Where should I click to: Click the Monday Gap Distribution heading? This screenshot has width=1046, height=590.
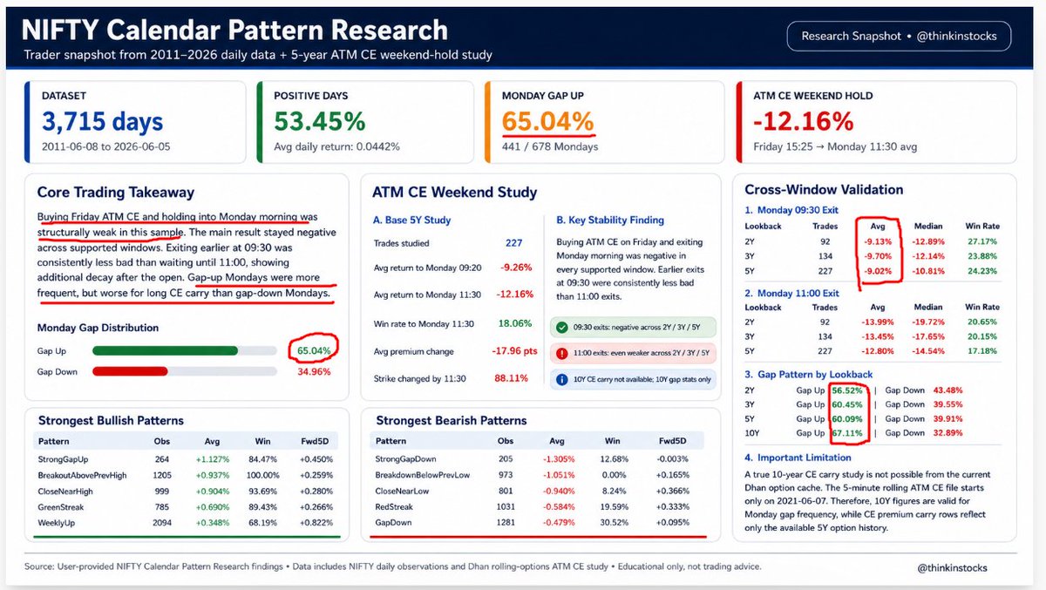98,328
